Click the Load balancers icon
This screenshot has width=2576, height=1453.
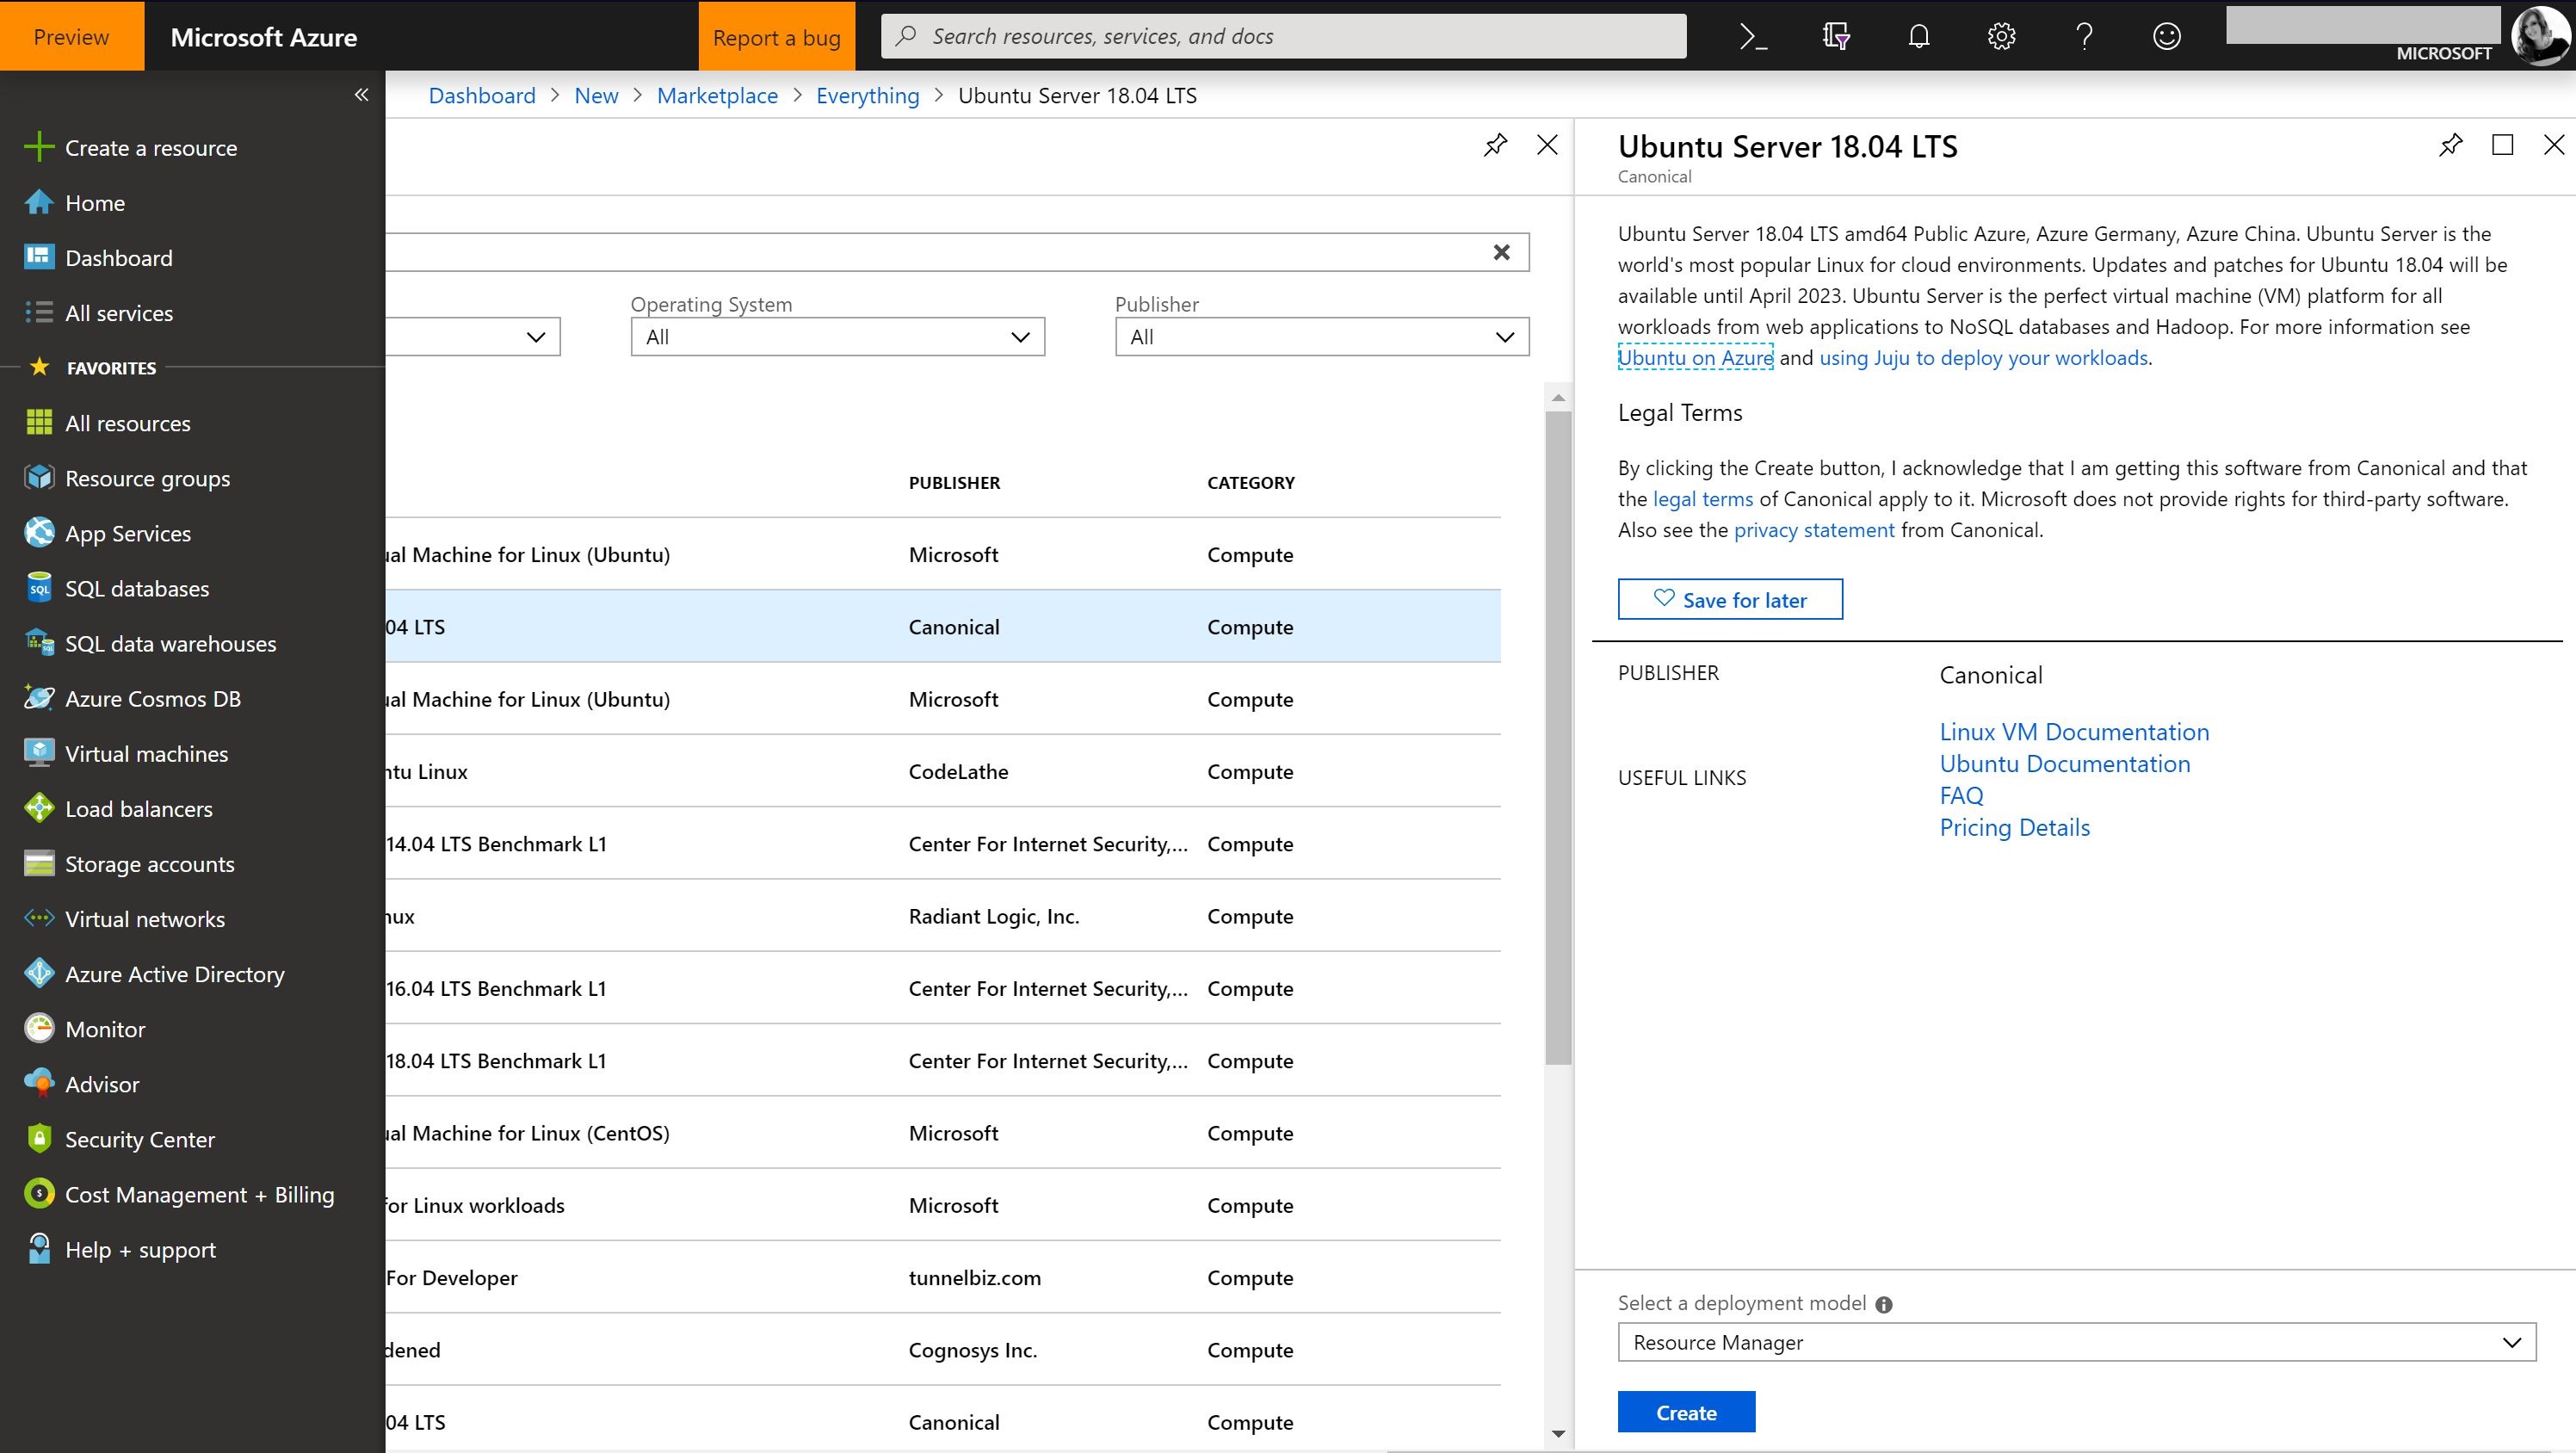pos(39,808)
